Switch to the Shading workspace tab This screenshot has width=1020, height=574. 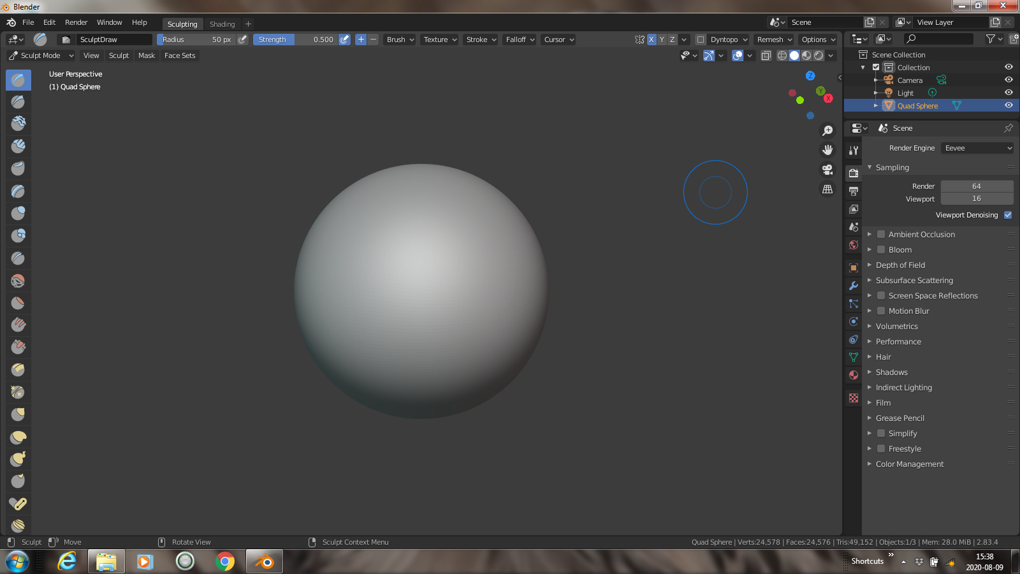pos(222,24)
